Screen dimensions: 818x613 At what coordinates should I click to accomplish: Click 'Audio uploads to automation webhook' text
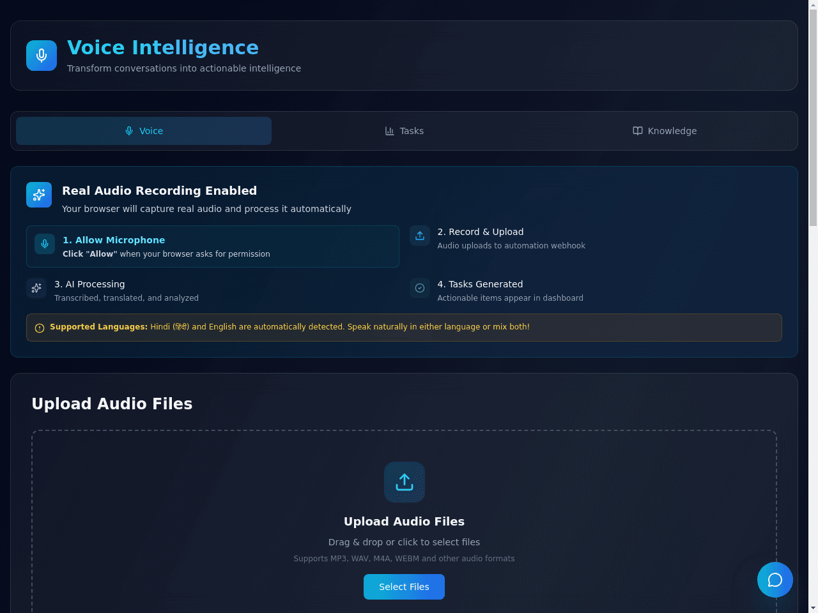511,246
